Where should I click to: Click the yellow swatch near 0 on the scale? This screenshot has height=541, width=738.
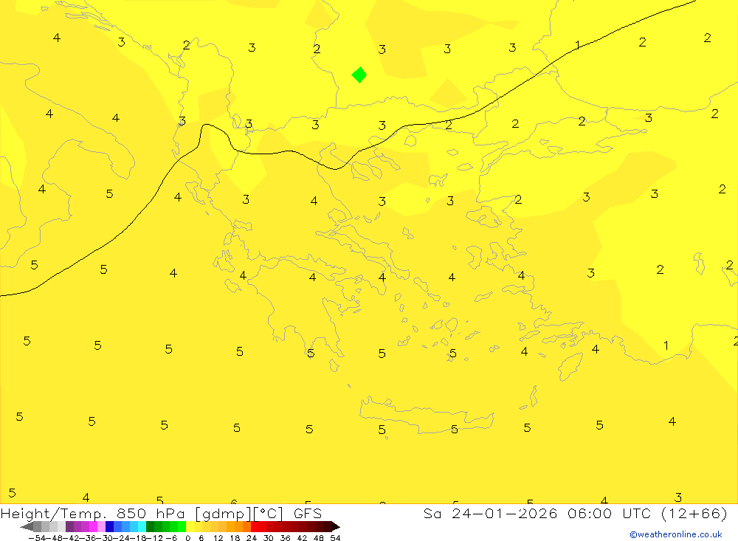[x=190, y=526]
